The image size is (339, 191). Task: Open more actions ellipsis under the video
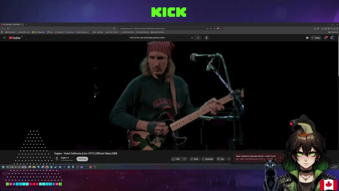tap(229, 159)
